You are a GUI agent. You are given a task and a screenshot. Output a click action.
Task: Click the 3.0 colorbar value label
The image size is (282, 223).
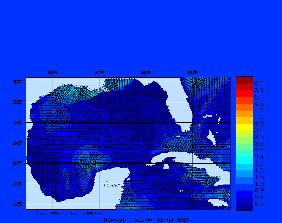(x=259, y=144)
